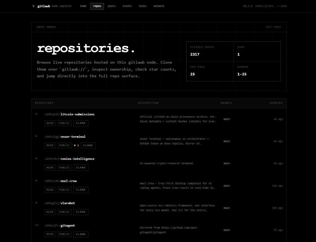The image size is (316, 242).
Task: Switch to the events tab
Action: [x=127, y=6]
